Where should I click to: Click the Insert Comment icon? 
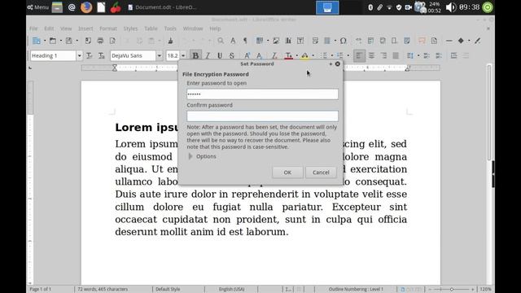point(422,41)
